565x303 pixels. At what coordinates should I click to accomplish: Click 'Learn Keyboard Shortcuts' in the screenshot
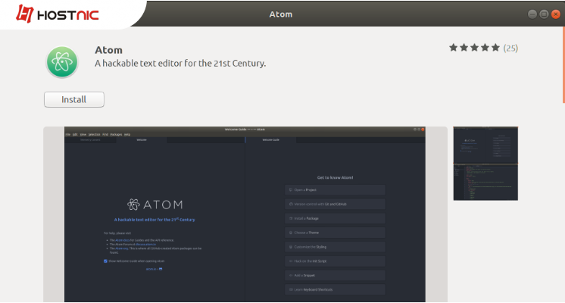[335, 289]
